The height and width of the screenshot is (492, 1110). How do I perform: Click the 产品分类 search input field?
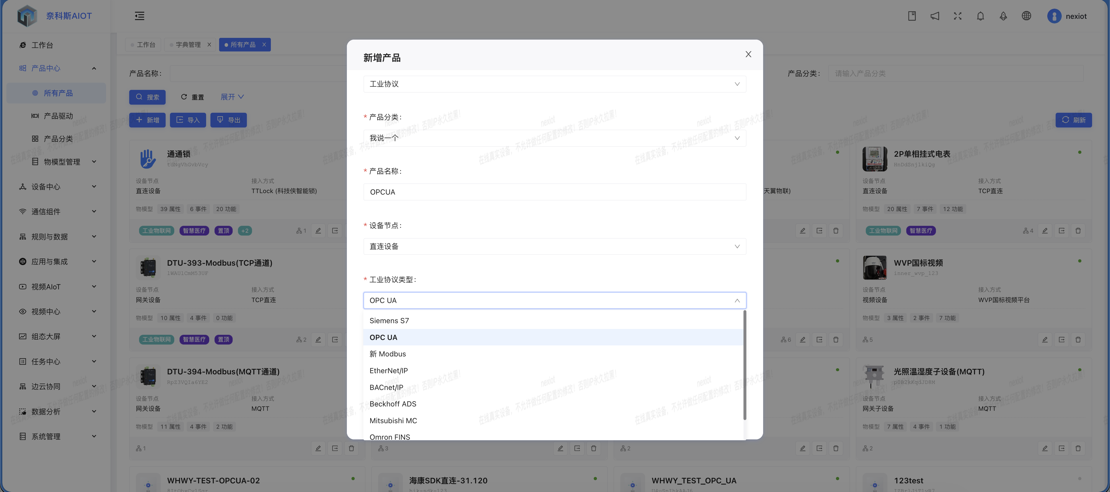956,73
